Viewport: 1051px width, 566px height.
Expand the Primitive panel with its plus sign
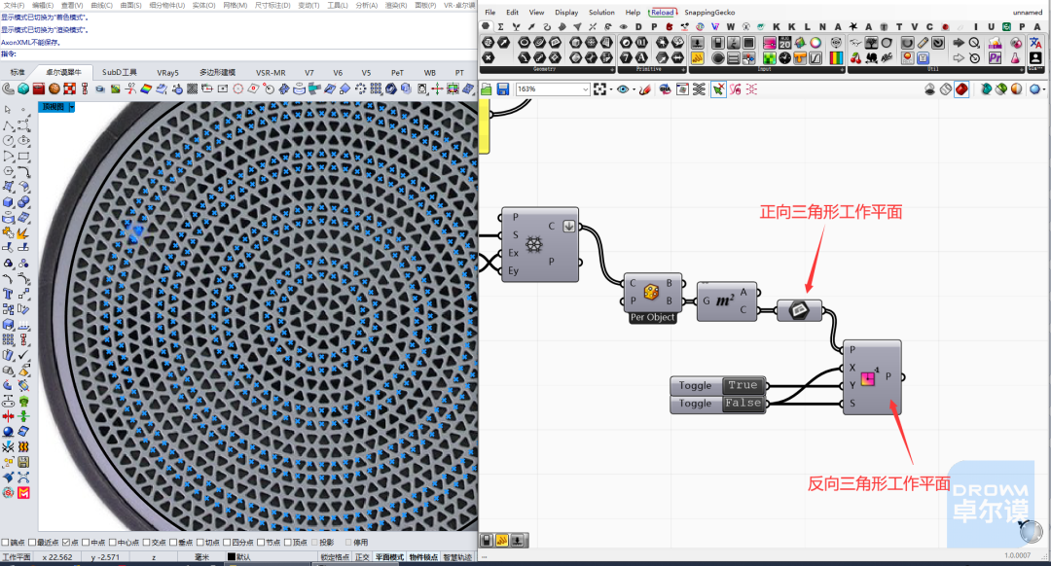[x=683, y=70]
